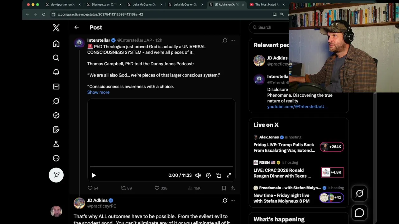Open Grok icon in left sidebar
Image resolution: width=399 pixels, height=224 pixels.
coord(56,101)
